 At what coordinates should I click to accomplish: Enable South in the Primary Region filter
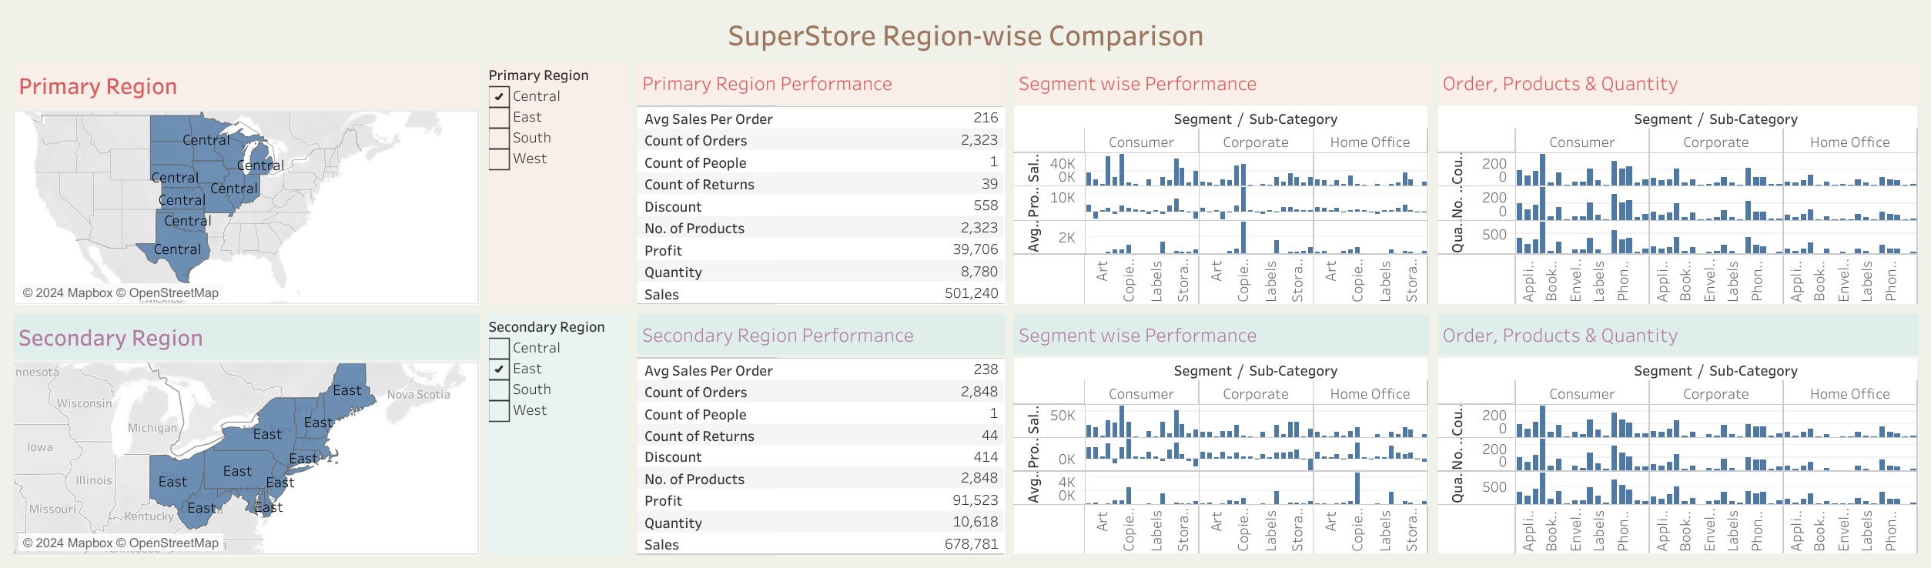pos(499,139)
